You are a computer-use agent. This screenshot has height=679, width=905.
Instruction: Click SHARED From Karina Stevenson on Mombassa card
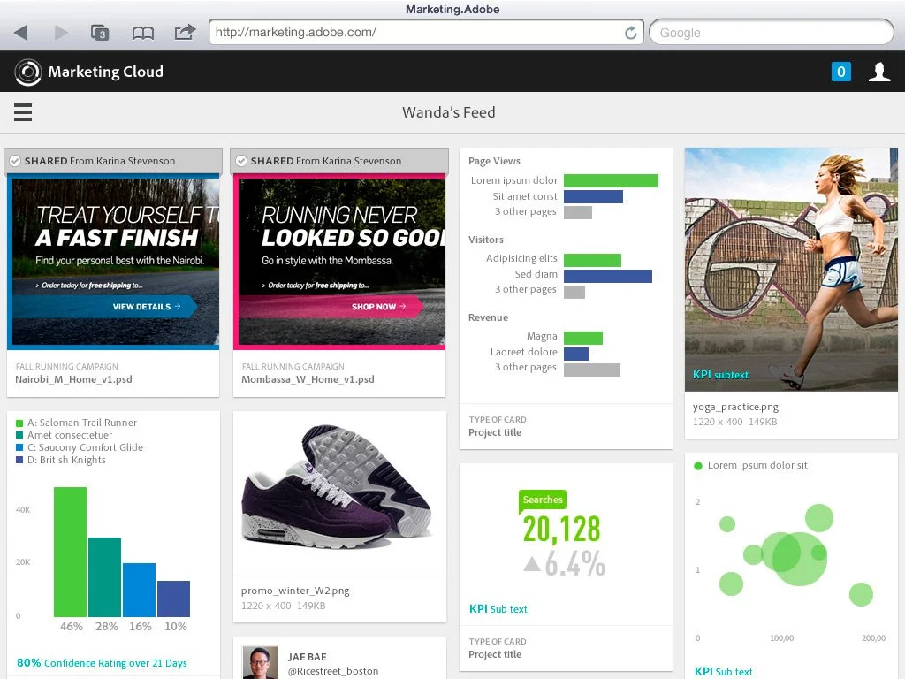point(325,161)
